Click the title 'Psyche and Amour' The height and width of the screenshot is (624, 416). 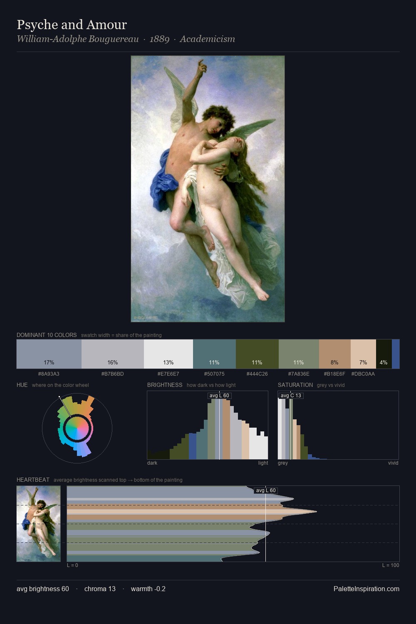pos(72,25)
